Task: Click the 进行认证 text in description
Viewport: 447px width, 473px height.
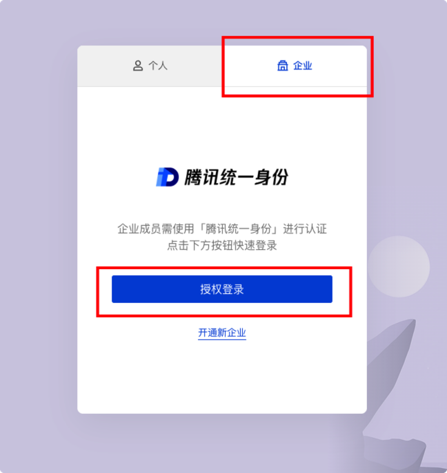Action: 305,229
